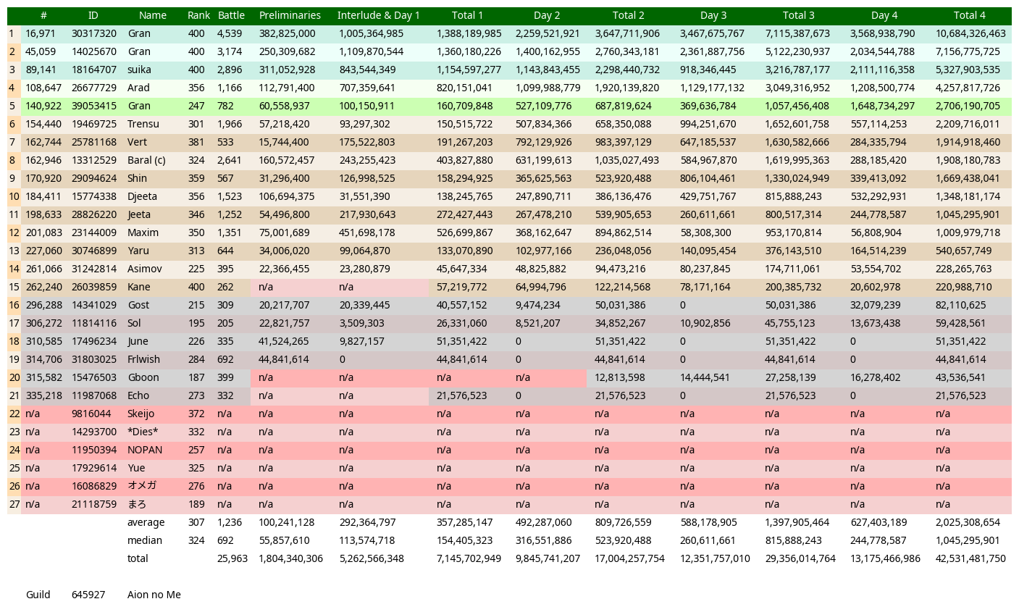Select row number 13
The width and height of the screenshot is (1019, 612).
(14, 251)
